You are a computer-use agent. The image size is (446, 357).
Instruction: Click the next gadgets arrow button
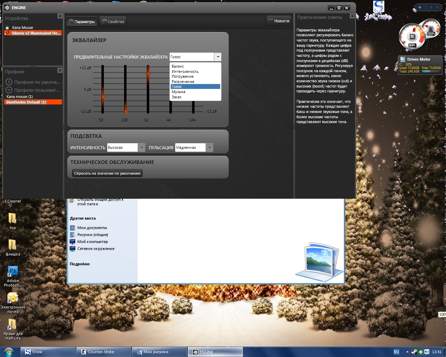[x=438, y=7]
